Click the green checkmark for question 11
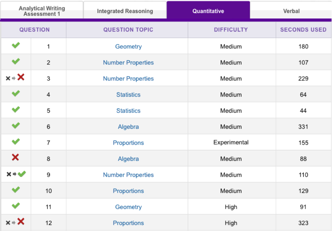The image size is (332, 231). [16, 206]
